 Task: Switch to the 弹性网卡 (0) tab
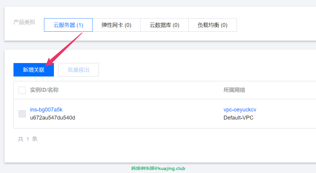(x=116, y=25)
